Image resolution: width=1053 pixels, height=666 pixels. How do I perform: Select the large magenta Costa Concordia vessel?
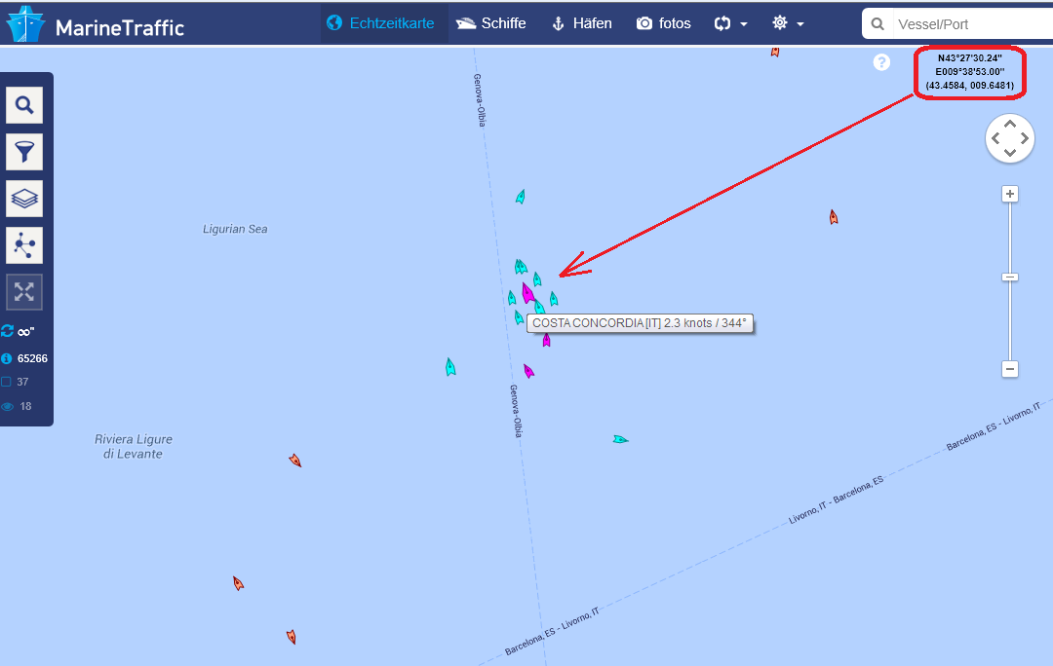click(527, 292)
